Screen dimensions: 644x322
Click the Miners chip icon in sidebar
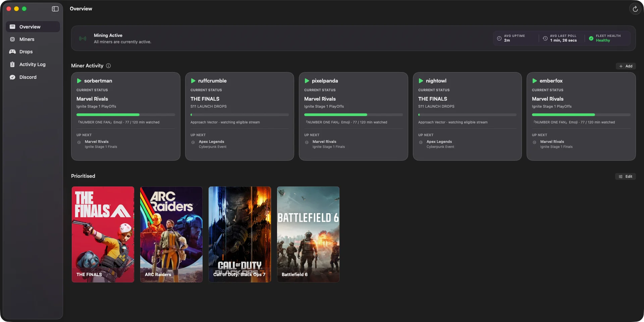click(12, 39)
